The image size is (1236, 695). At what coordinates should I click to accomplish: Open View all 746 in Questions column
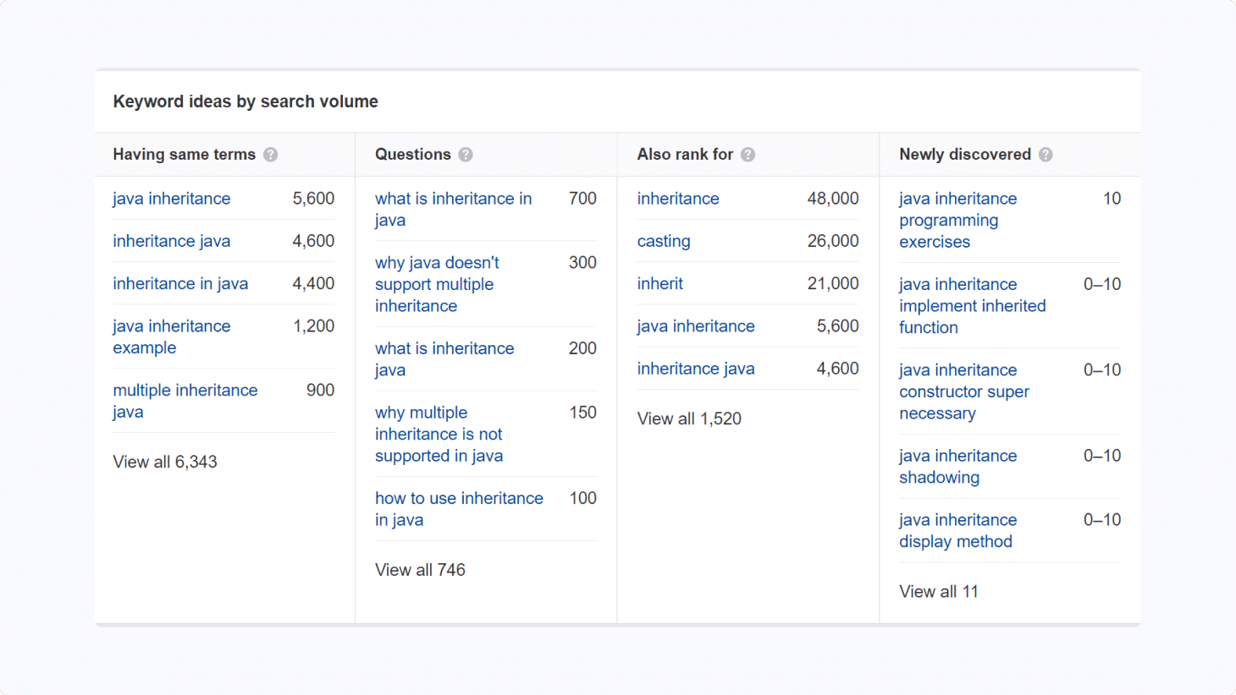[x=421, y=570]
